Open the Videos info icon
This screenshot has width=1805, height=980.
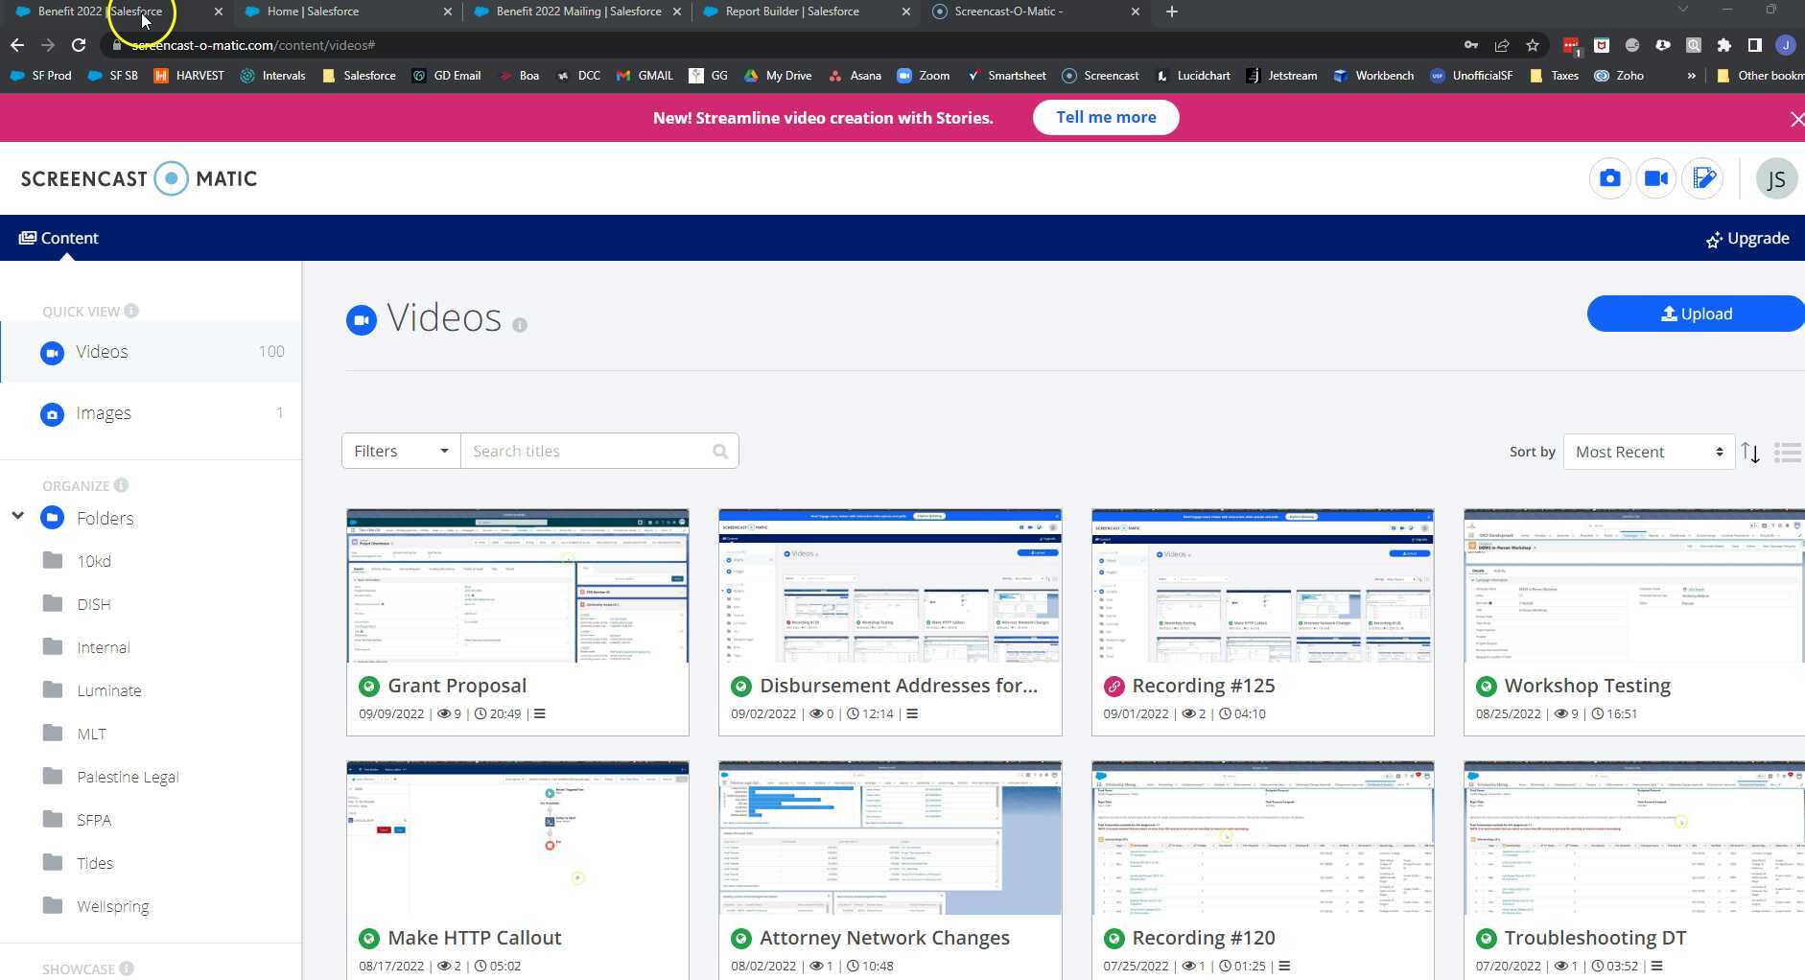click(x=520, y=325)
